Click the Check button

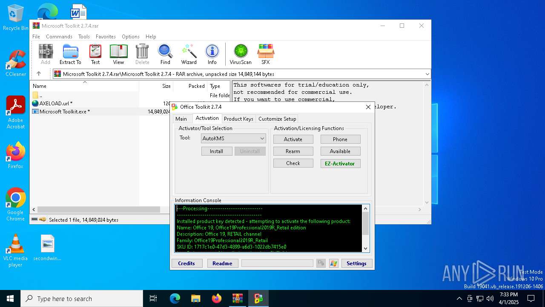(x=293, y=163)
